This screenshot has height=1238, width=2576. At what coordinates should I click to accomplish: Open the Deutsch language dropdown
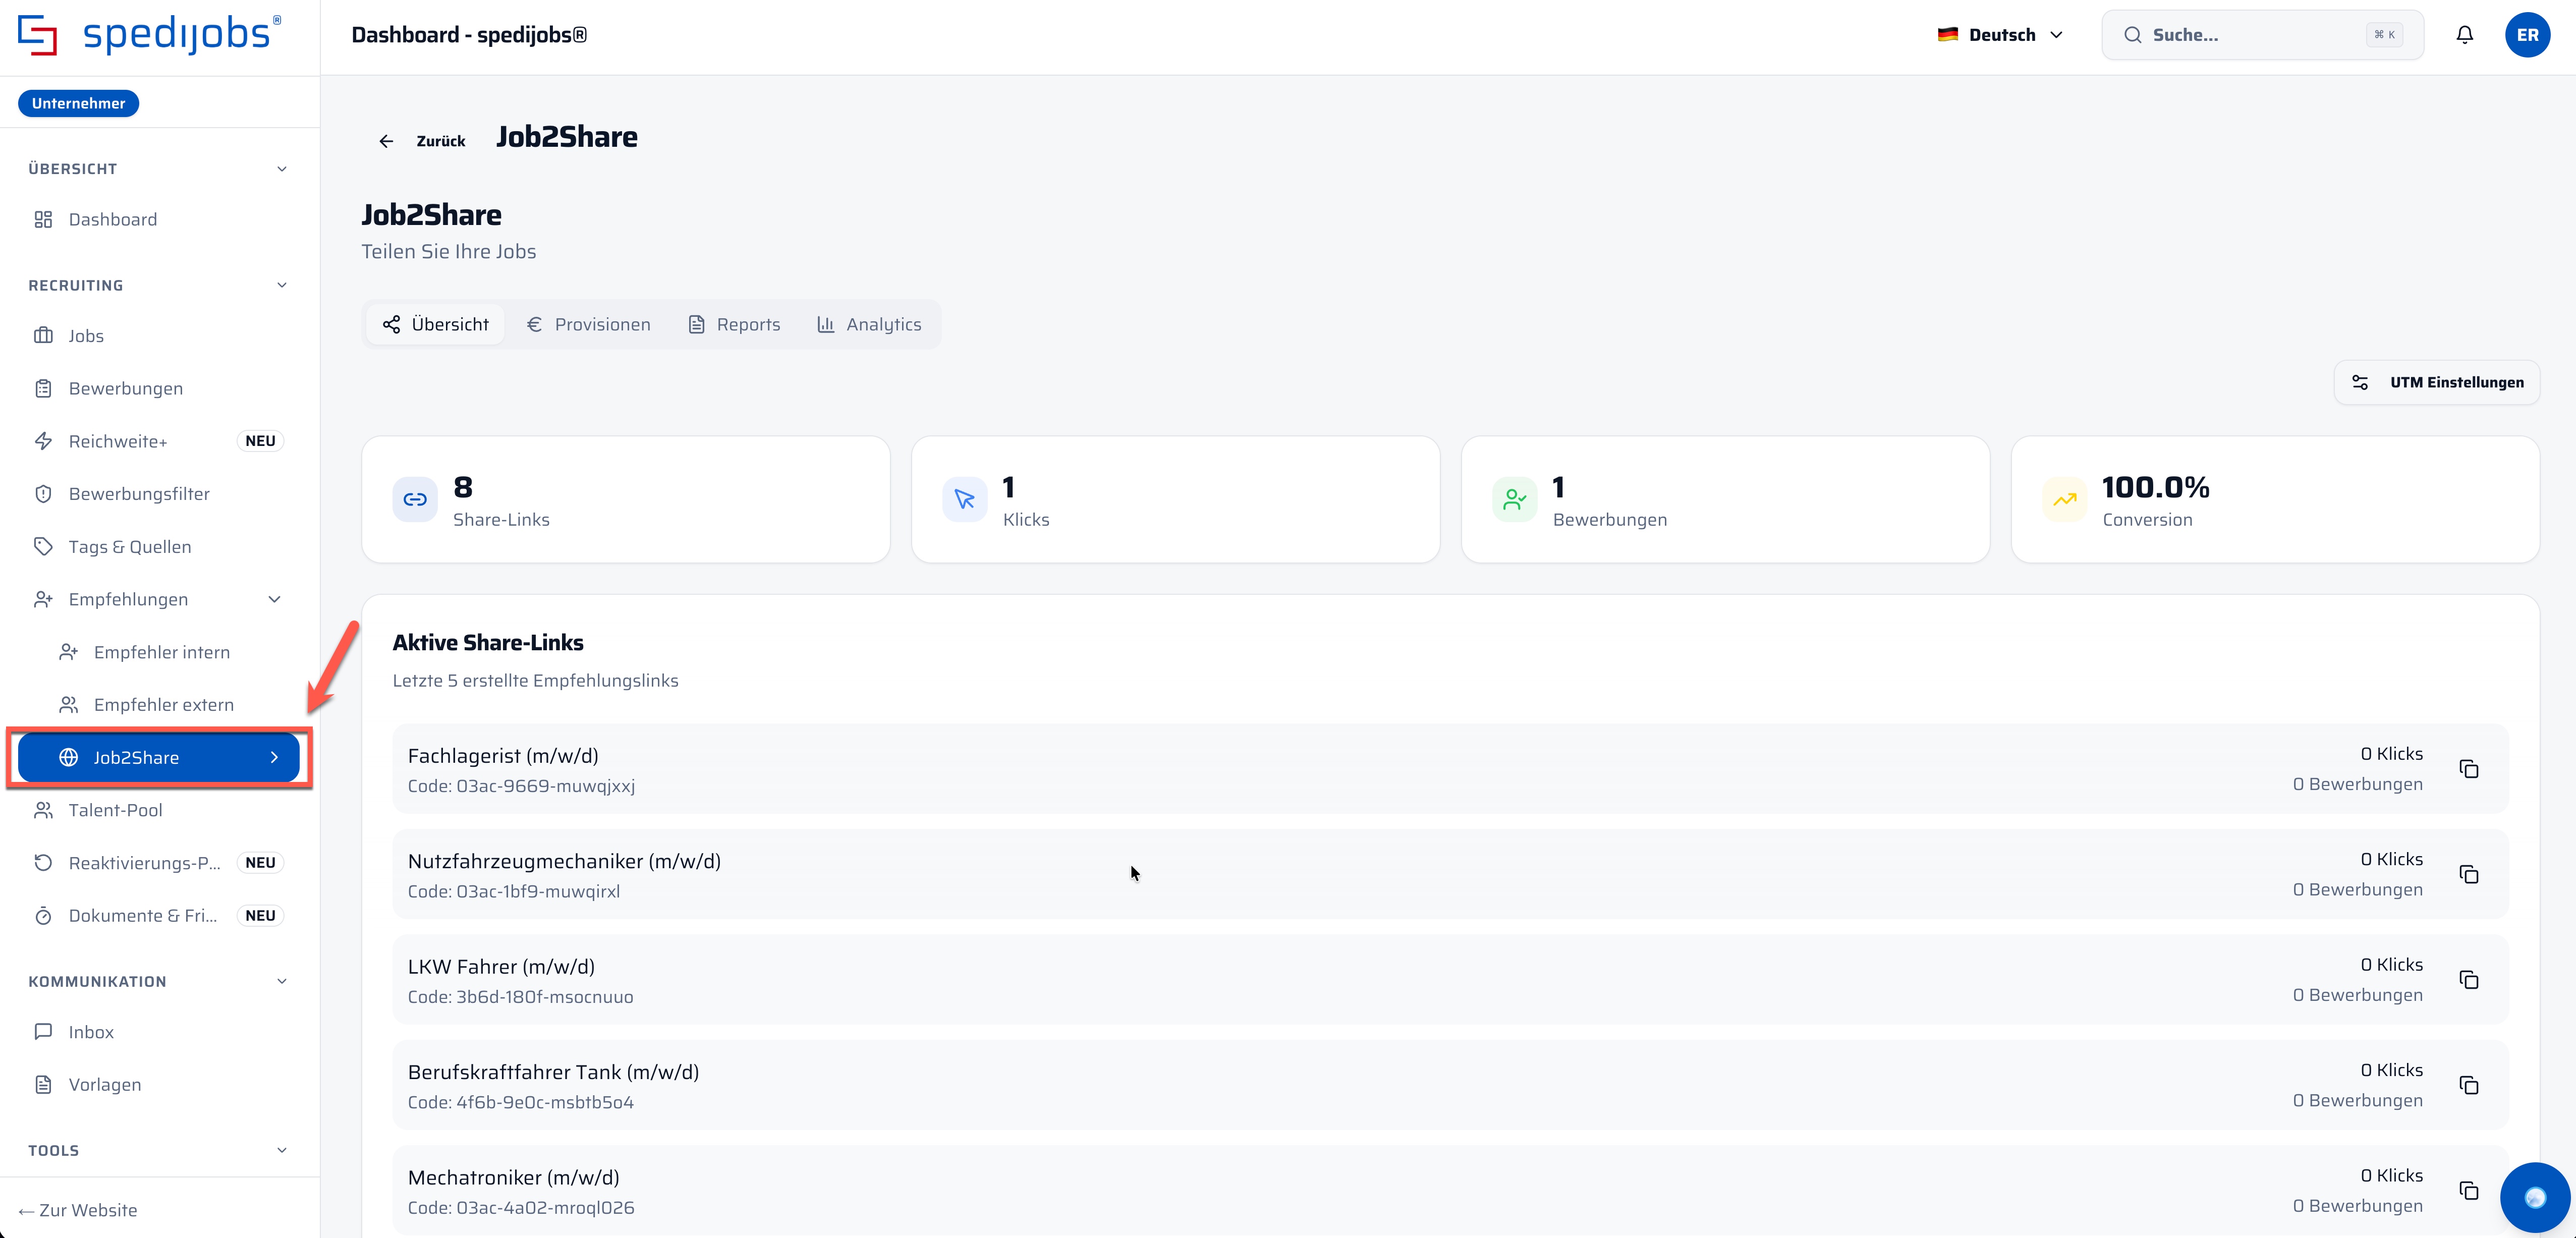[2000, 35]
